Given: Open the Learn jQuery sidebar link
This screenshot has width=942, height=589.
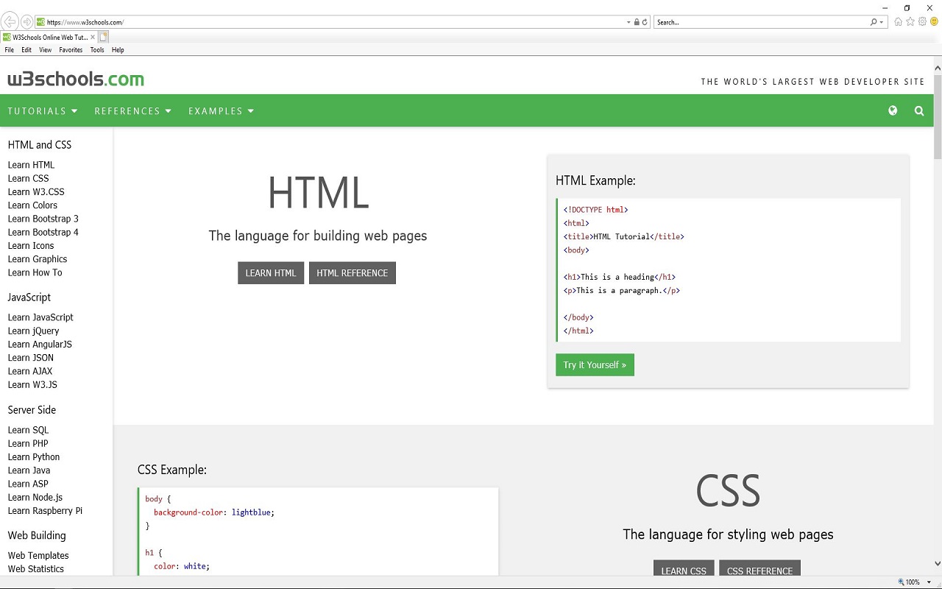Looking at the screenshot, I should (33, 331).
